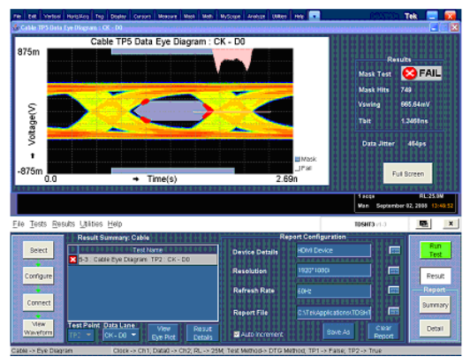Click the FAIL mask test indicator
Image resolution: width=470 pixels, height=364 pixels.
[421, 72]
